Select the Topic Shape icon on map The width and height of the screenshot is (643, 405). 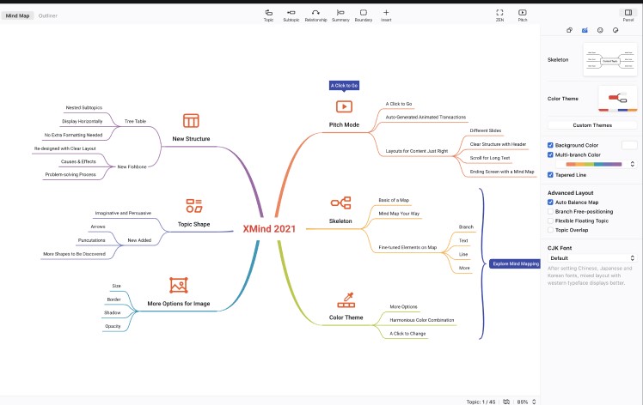[194, 206]
